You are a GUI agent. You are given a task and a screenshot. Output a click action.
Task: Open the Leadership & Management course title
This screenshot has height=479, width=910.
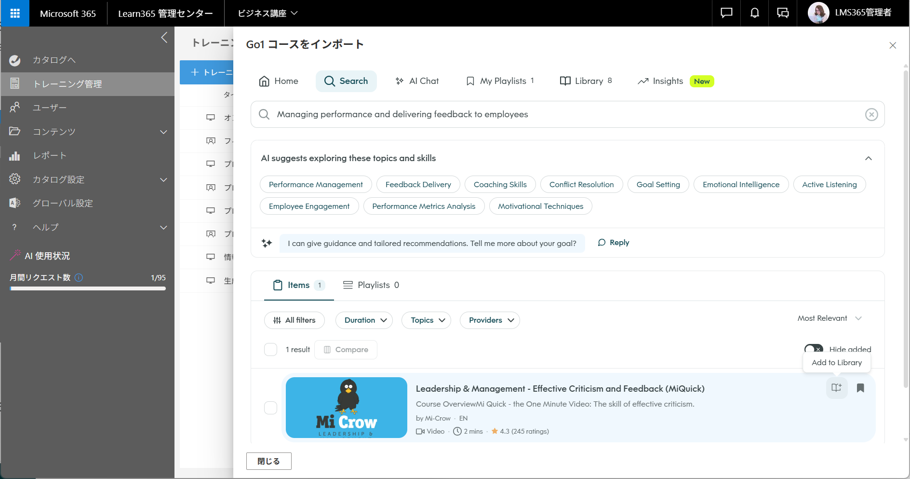click(x=560, y=389)
